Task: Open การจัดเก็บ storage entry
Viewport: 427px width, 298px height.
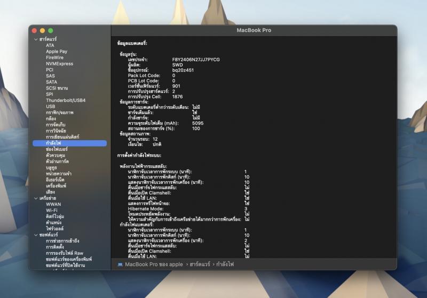Action: pos(56,125)
